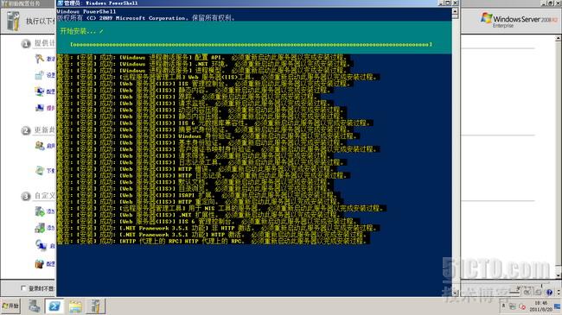Click the network configuration icon
Screen dimensions: 562x315
(x=40, y=91)
